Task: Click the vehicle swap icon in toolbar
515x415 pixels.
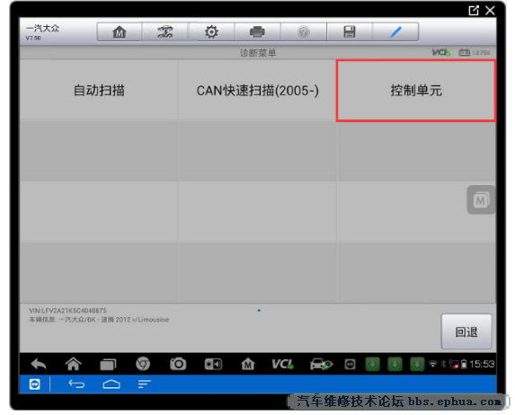Action: [x=164, y=31]
